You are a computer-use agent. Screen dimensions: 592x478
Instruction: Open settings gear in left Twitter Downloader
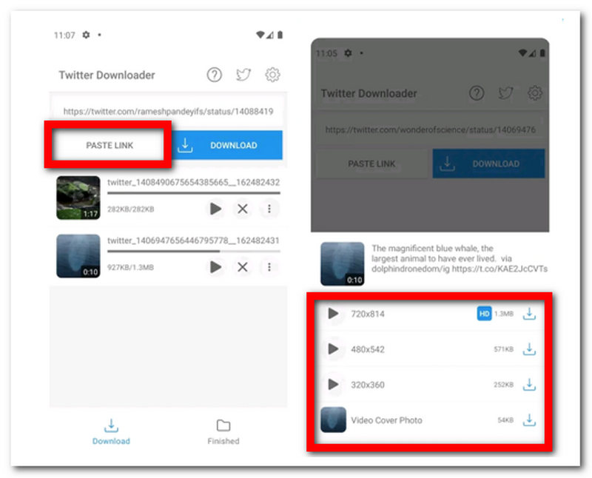pos(272,75)
